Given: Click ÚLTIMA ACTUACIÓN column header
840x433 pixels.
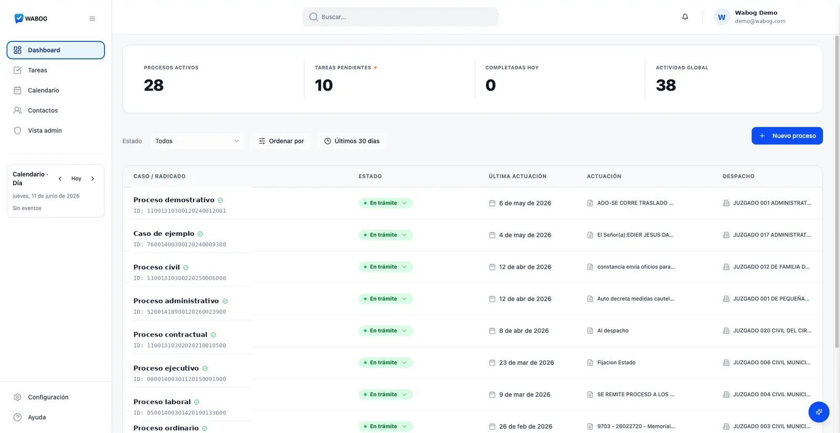Looking at the screenshot, I should [518, 176].
